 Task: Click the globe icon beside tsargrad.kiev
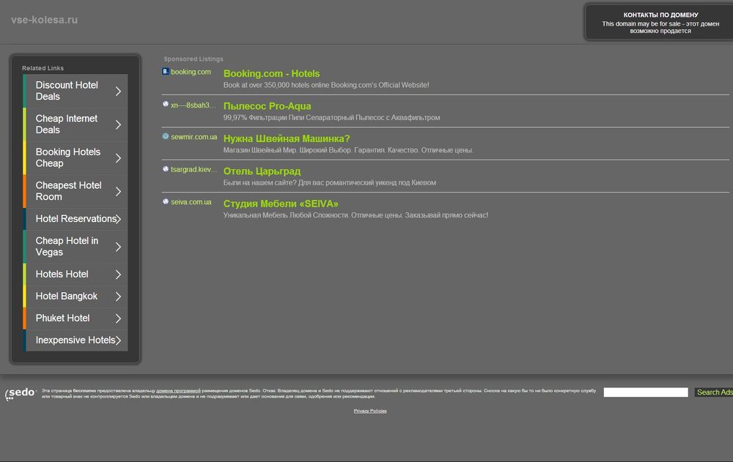pos(166,169)
